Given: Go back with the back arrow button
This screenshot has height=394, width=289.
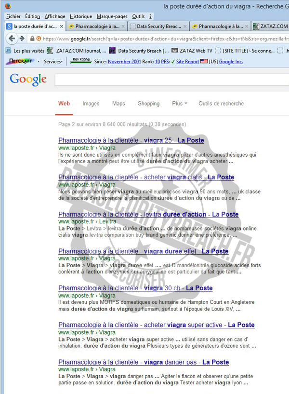Looking at the screenshot, I should coord(12,39).
